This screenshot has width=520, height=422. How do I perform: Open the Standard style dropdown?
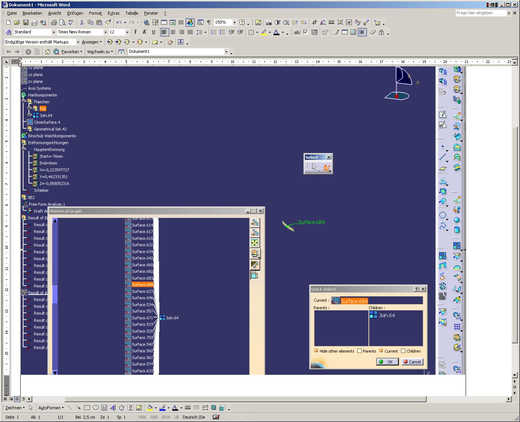click(54, 32)
